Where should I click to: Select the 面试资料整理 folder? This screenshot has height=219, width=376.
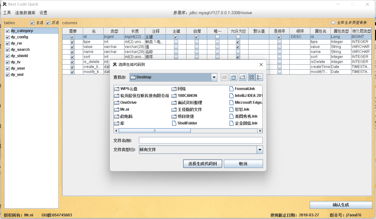click(187, 103)
